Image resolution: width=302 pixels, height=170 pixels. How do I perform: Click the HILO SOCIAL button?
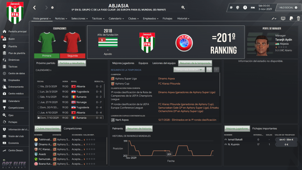(x=288, y=7)
